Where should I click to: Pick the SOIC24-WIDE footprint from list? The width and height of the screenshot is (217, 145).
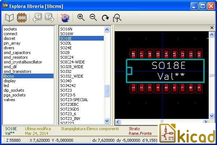pyautogui.click(x=72, y=62)
